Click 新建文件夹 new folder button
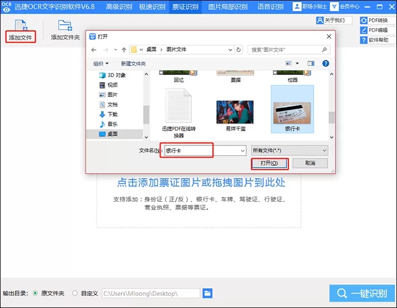This screenshot has height=308, width=397. pyautogui.click(x=133, y=63)
